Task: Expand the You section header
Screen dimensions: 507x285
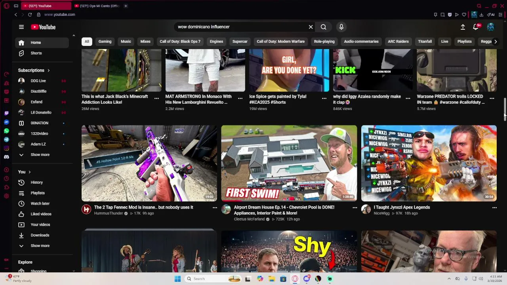Action: coord(24,172)
